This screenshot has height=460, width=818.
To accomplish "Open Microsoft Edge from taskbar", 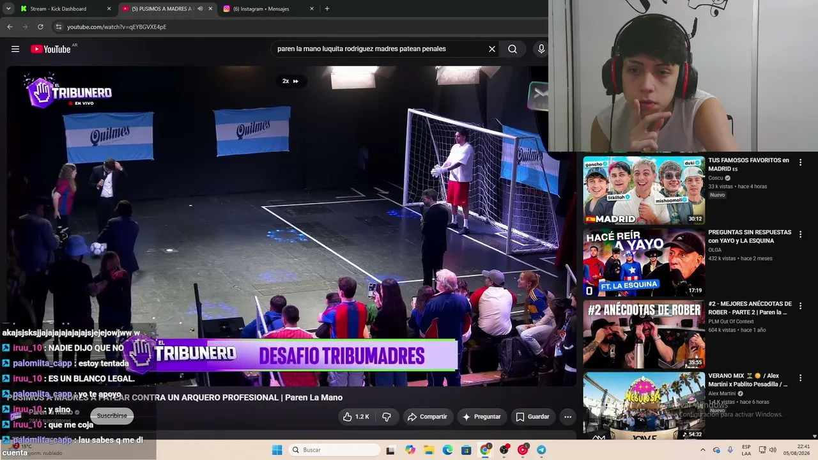I will (x=447, y=450).
